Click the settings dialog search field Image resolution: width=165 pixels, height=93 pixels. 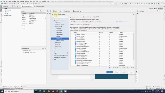coord(60,17)
